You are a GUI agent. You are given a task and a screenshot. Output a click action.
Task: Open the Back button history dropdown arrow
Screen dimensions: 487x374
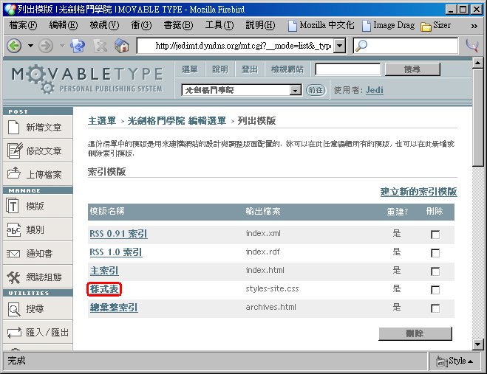30,46
